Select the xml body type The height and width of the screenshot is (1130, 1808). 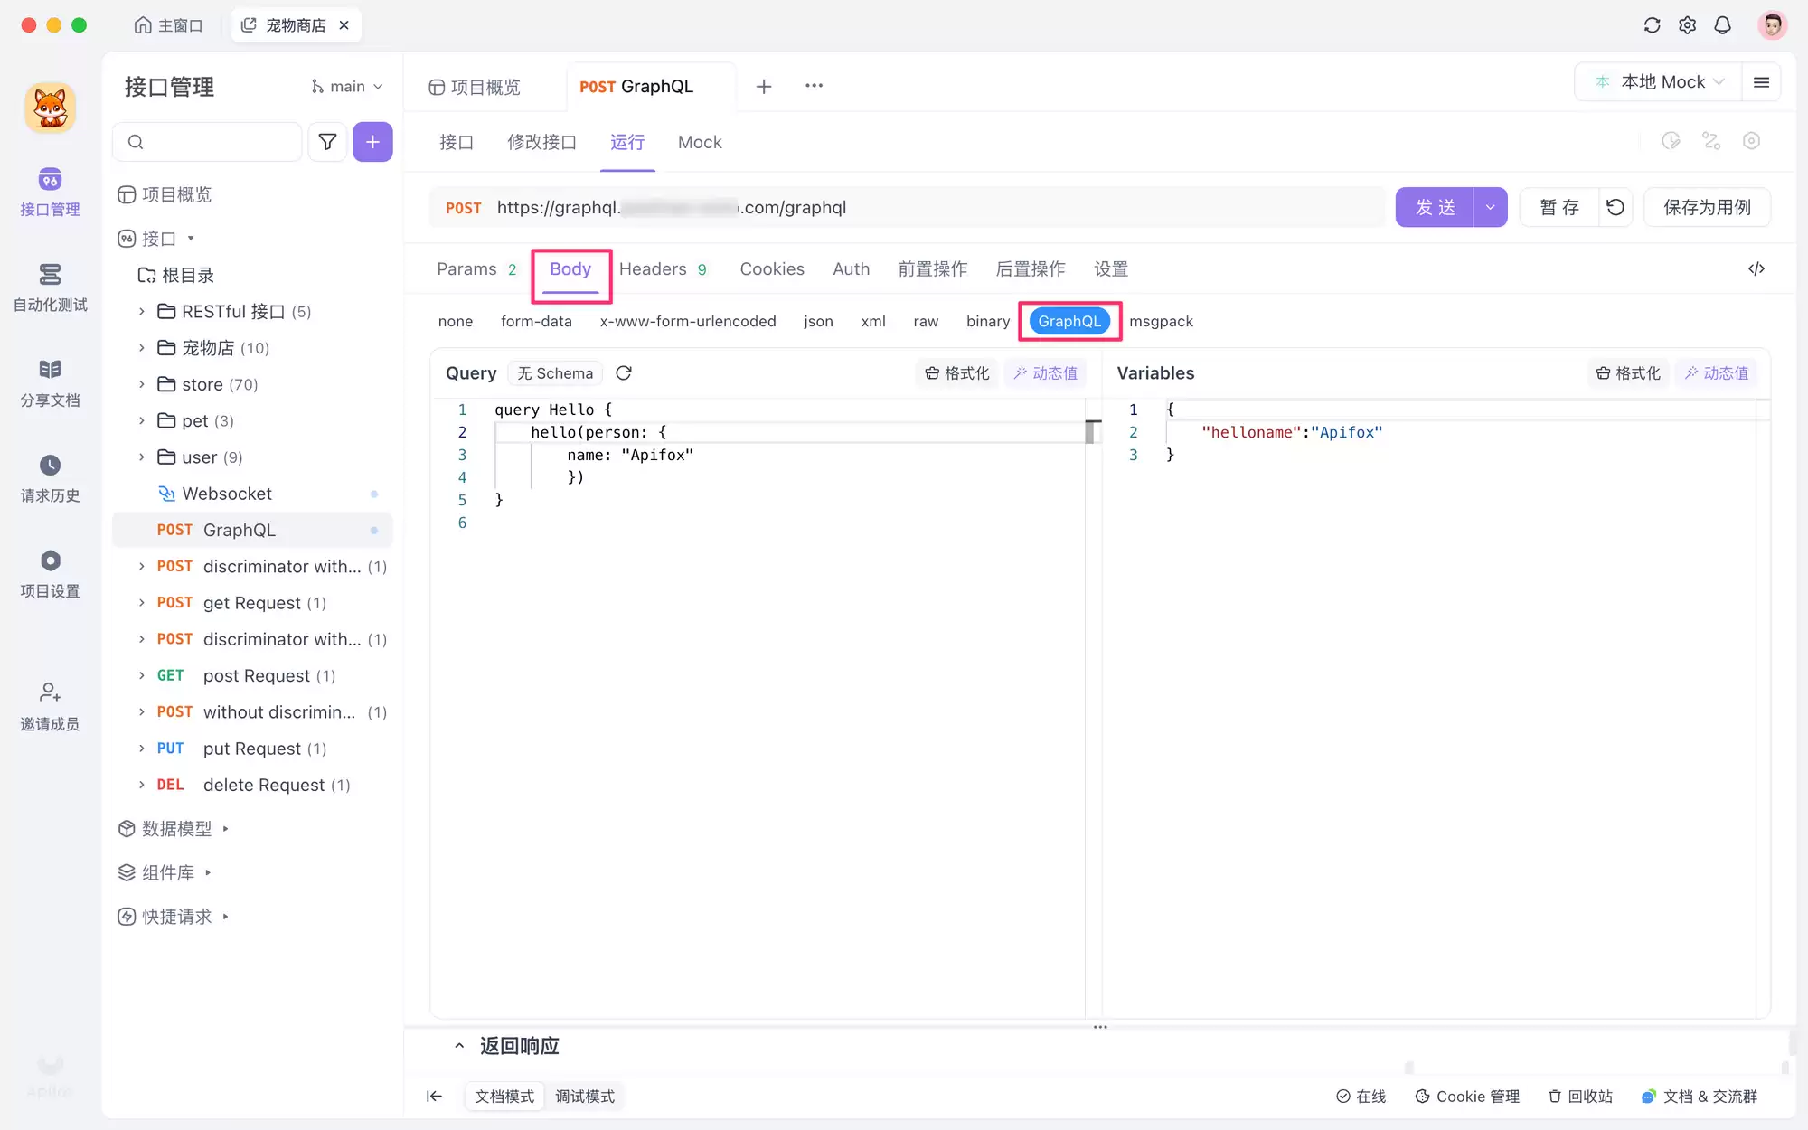click(x=873, y=321)
